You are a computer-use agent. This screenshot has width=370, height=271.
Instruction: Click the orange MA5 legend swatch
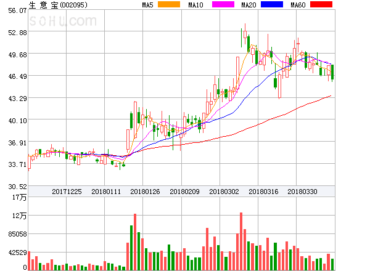(x=169, y=4)
